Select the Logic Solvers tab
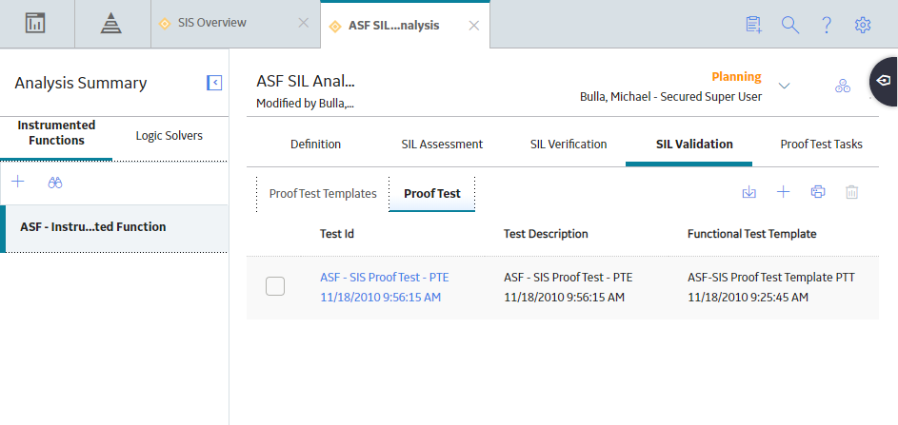The height and width of the screenshot is (425, 898). click(x=169, y=136)
